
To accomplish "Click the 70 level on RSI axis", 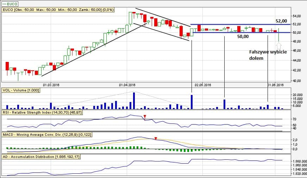I will tap(294, 120).
